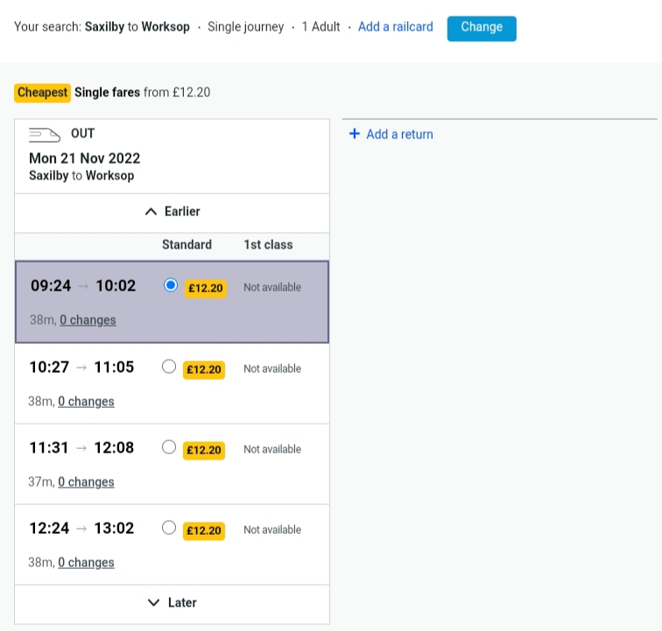Click the Standard column header
This screenshot has width=662, height=631.
tap(187, 245)
